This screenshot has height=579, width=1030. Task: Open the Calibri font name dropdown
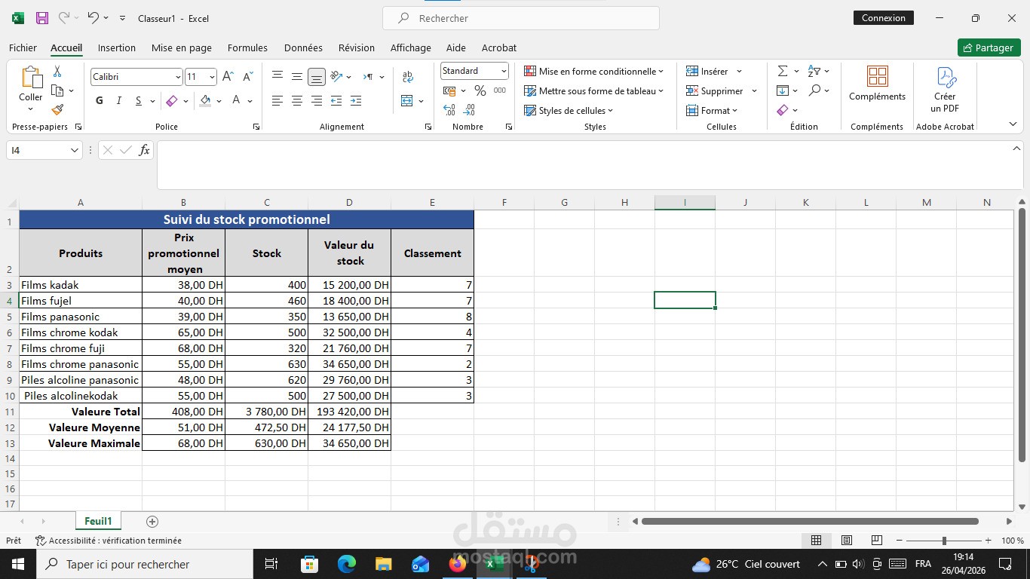click(178, 77)
